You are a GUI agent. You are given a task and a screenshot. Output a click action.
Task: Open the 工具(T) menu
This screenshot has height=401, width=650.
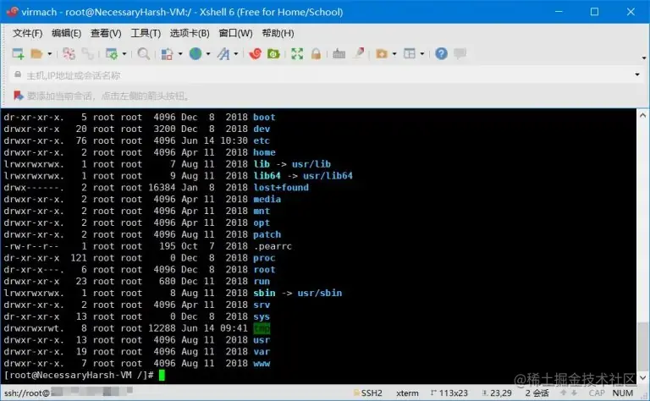coord(146,33)
